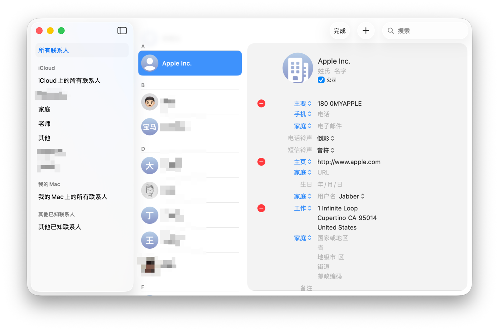Change the 电话铃声 ringtone from 倒影
The image size is (499, 331).
(326, 138)
